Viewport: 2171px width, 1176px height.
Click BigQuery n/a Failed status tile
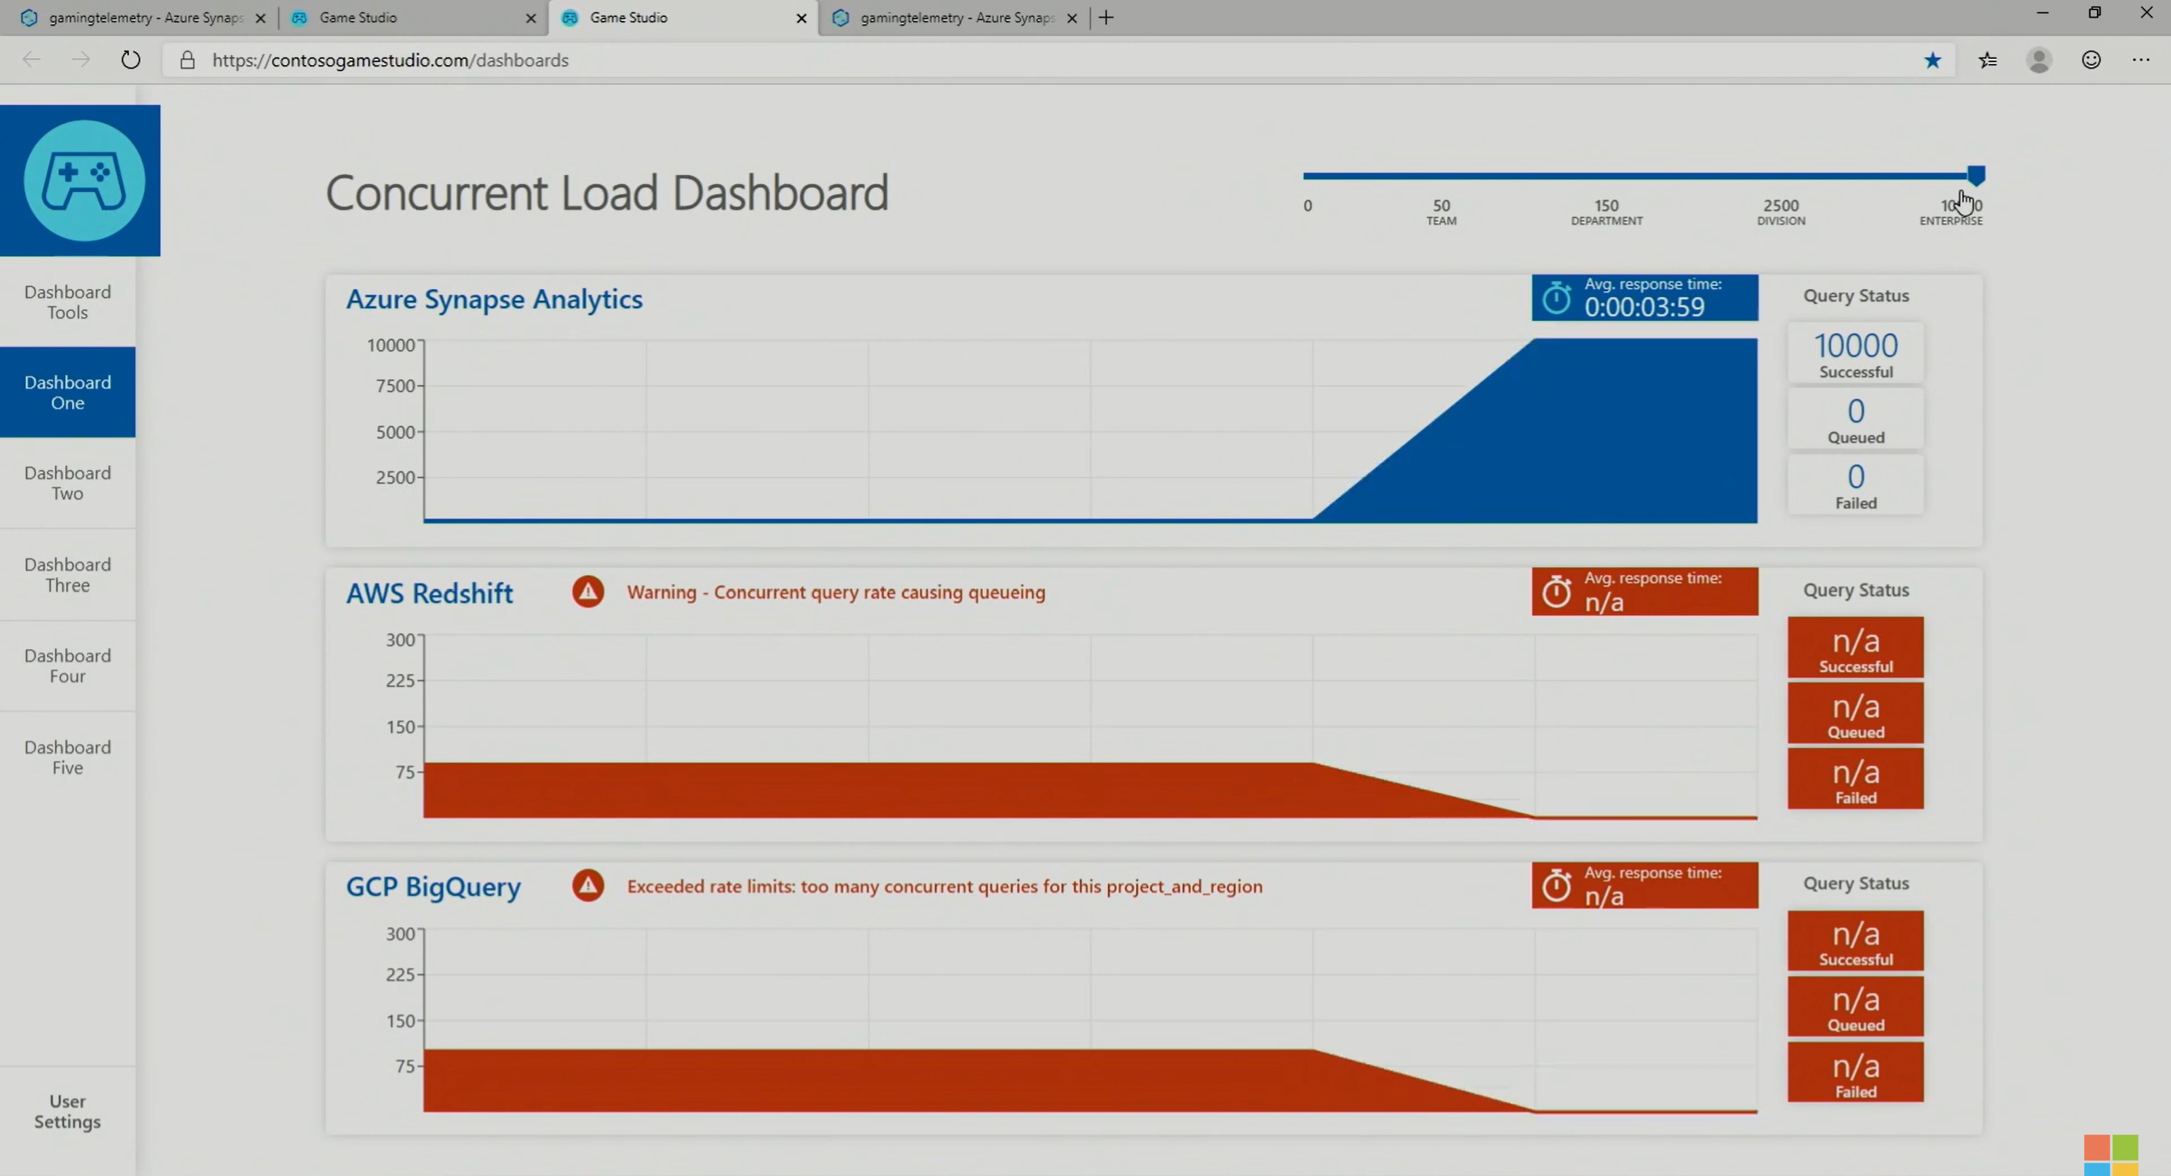pos(1856,1072)
